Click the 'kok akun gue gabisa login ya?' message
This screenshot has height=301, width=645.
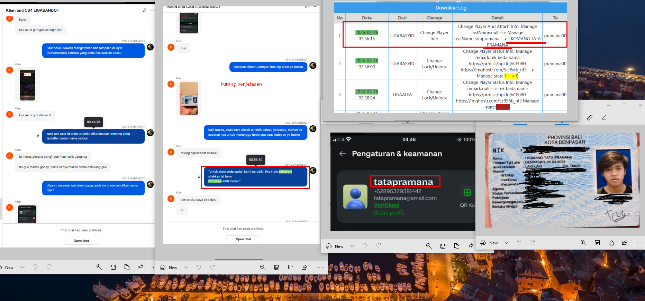41,30
